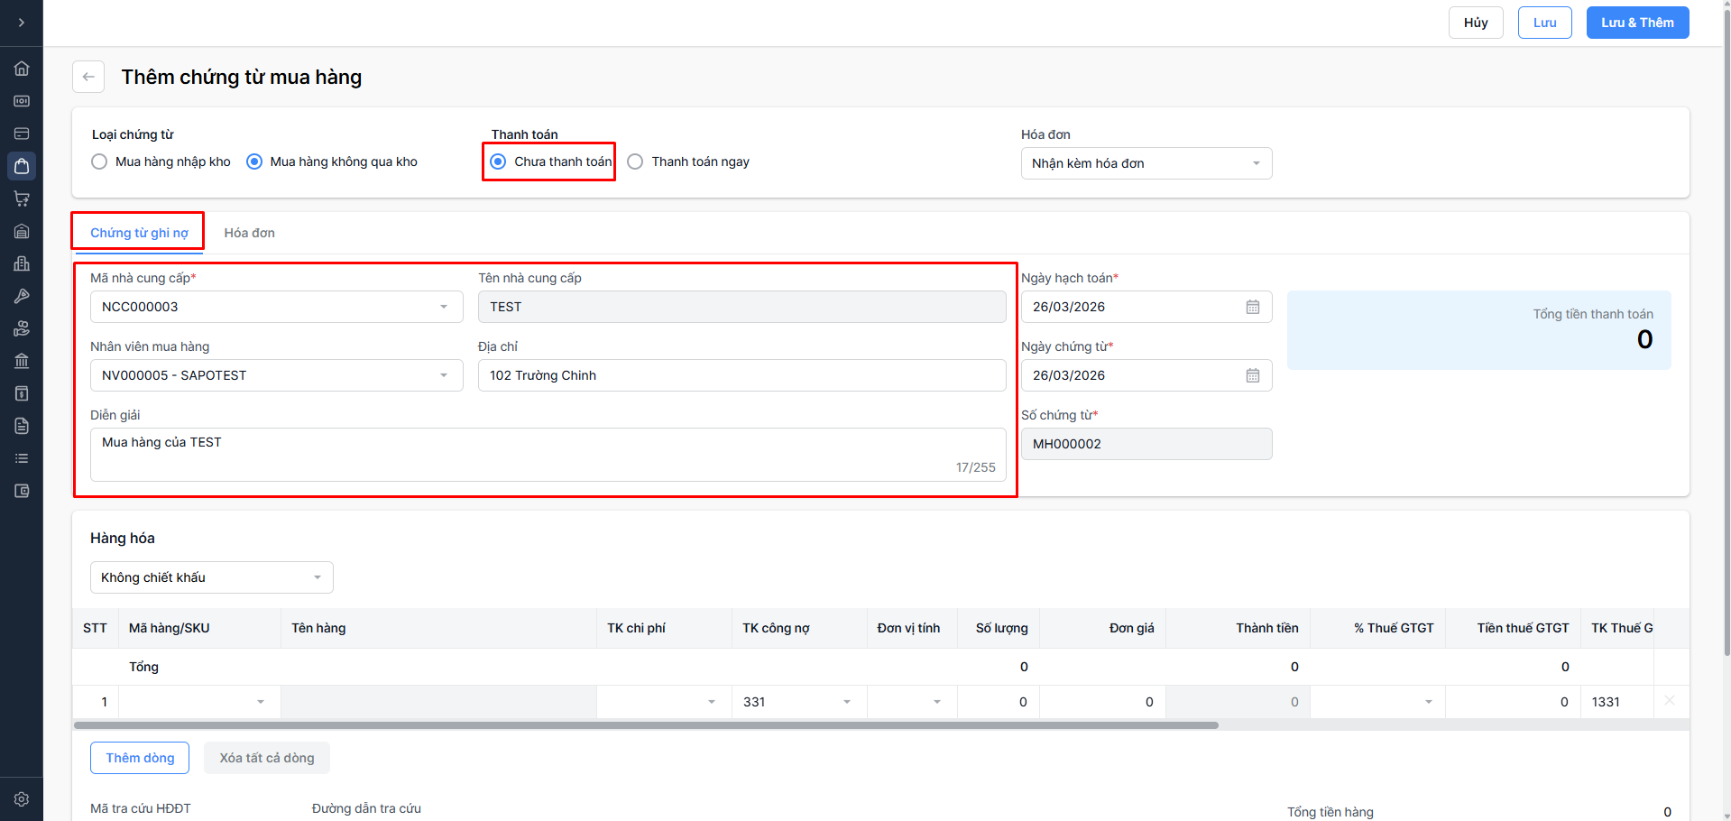Screen dimensions: 1731x821
Task: Expand the sidebar with top chevron
Action: pos(22,23)
